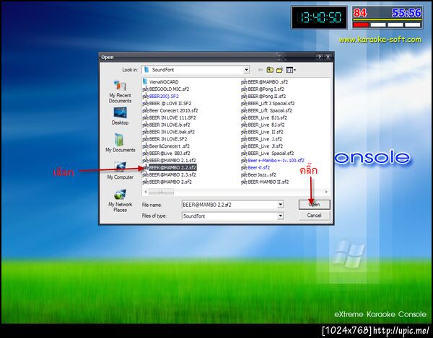Select file BEER_Lift 3 Spacial.sf2
433x338 pixels.
tap(268, 103)
